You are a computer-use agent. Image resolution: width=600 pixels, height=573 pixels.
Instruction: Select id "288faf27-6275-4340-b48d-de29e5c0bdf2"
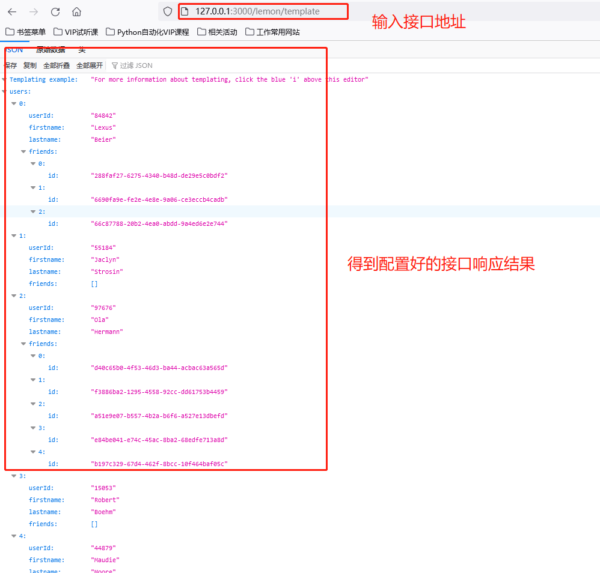(x=159, y=176)
